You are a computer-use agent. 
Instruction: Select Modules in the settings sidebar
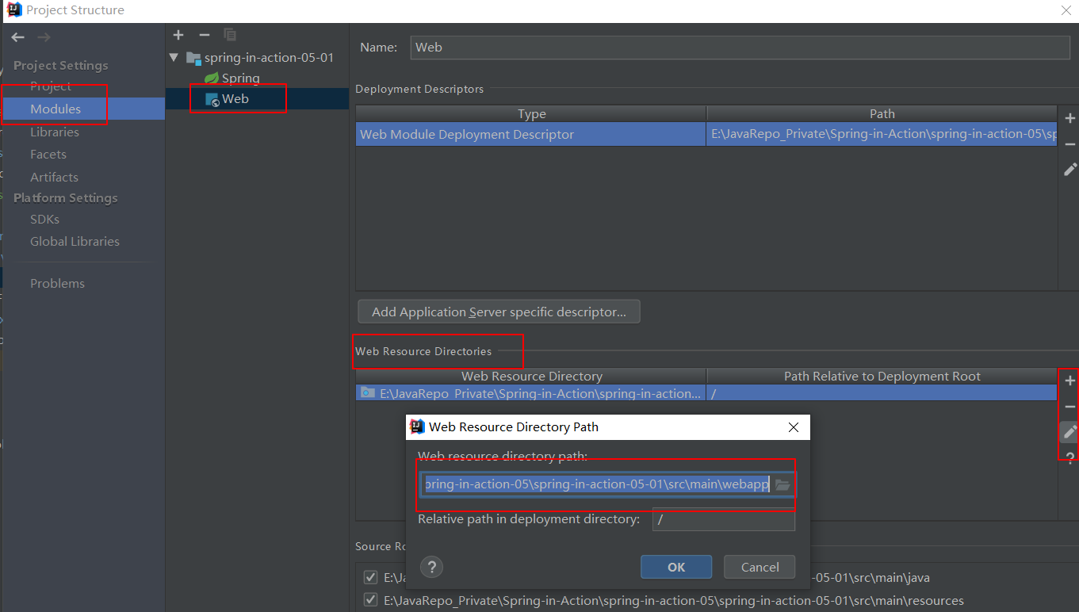55,109
